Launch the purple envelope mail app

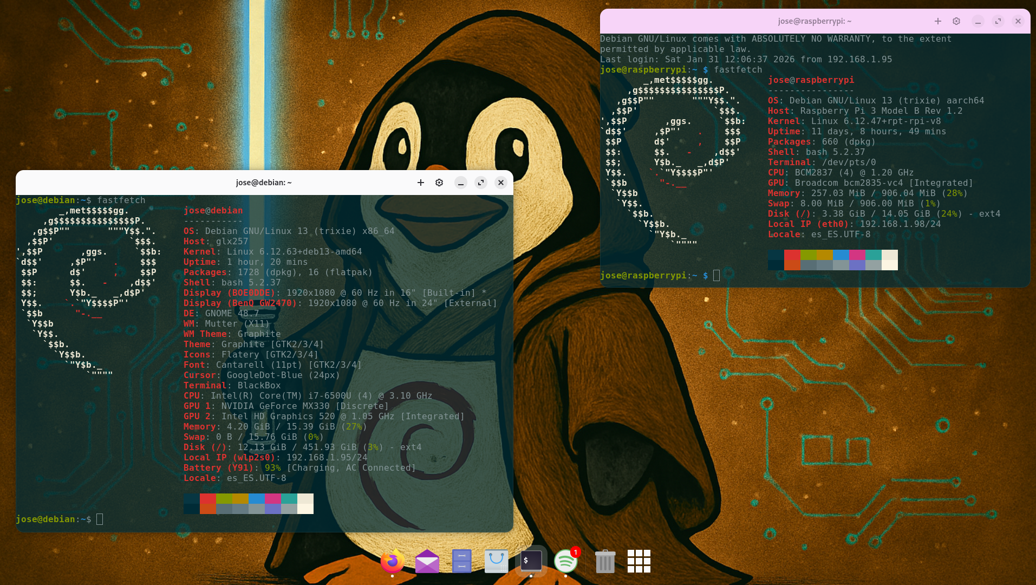pos(427,561)
